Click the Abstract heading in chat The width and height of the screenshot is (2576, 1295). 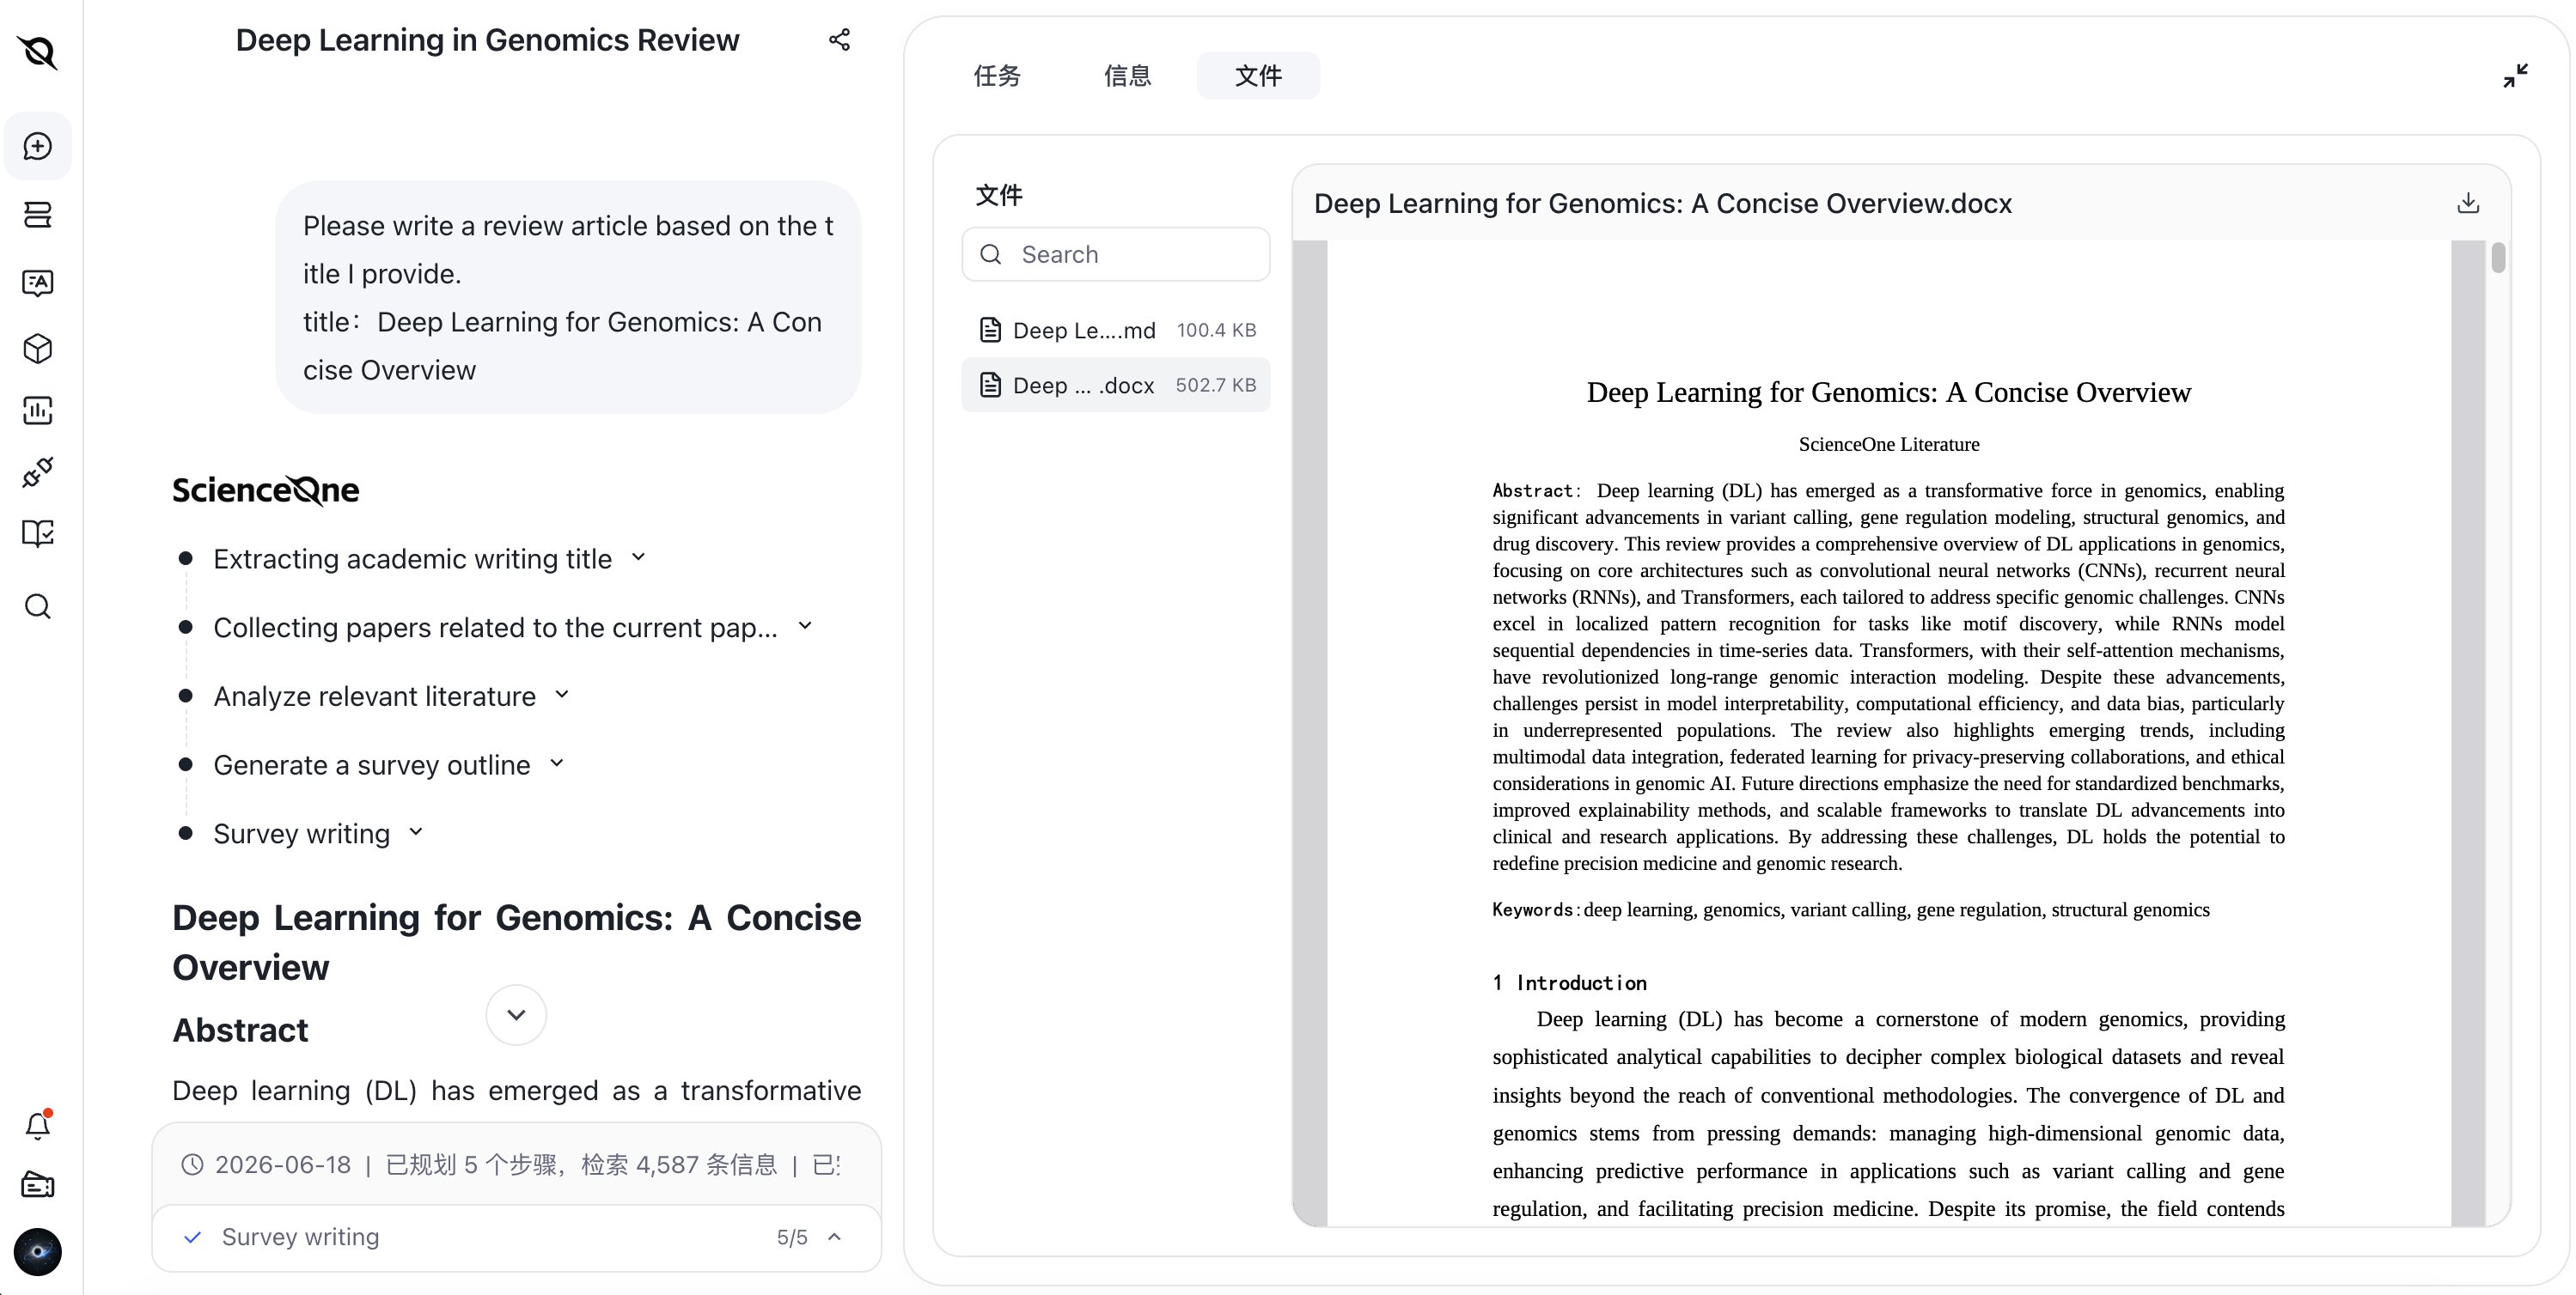point(240,1031)
